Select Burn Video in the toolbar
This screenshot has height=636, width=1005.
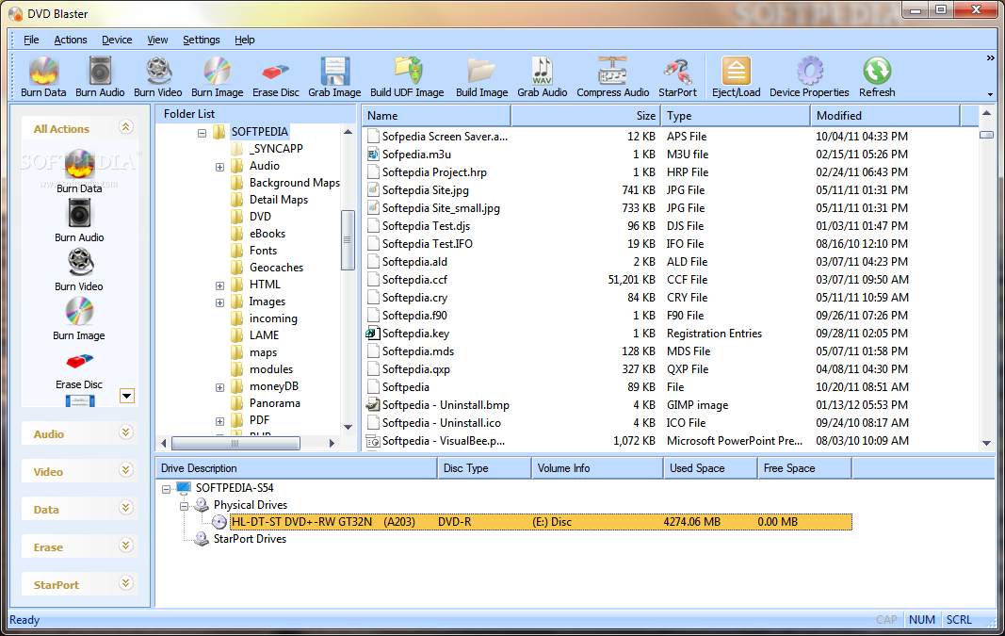(x=157, y=77)
